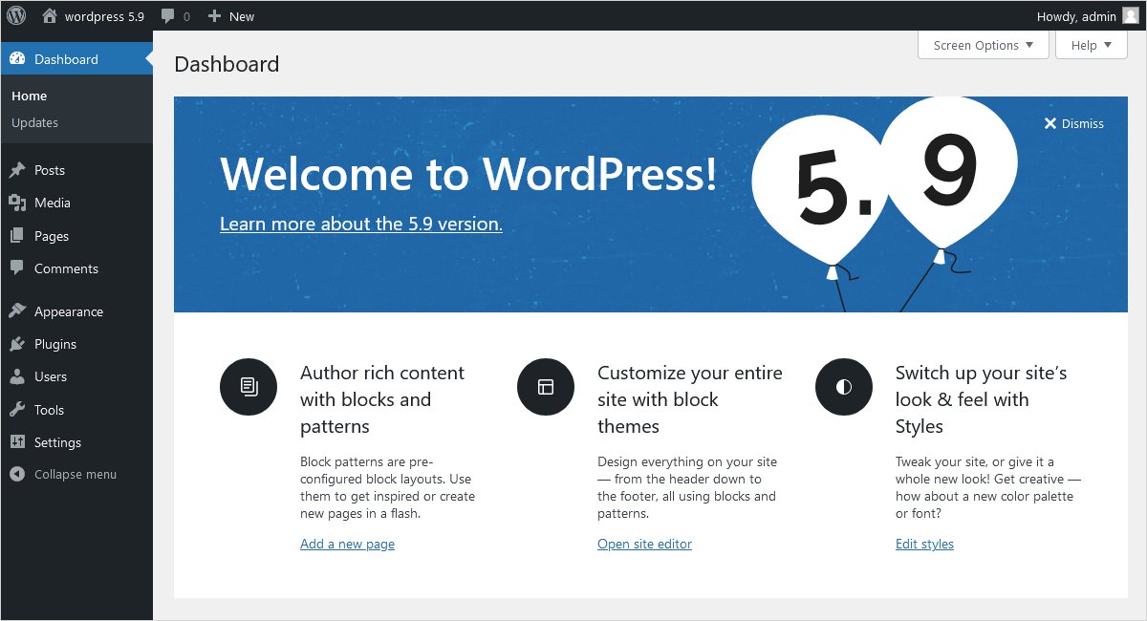Image resolution: width=1147 pixels, height=621 pixels.
Task: Expand the Screen Options dropdown
Action: click(983, 45)
